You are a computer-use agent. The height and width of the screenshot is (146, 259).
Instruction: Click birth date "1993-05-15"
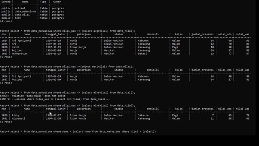tap(53, 54)
